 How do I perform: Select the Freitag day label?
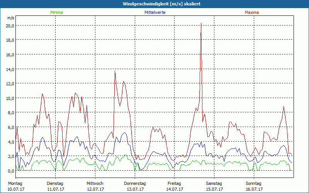[x=174, y=183]
